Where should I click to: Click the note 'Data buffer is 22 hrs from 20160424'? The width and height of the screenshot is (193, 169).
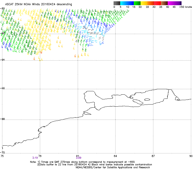click(x=63, y=165)
